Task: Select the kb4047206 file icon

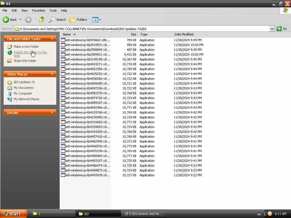Action: (63, 88)
